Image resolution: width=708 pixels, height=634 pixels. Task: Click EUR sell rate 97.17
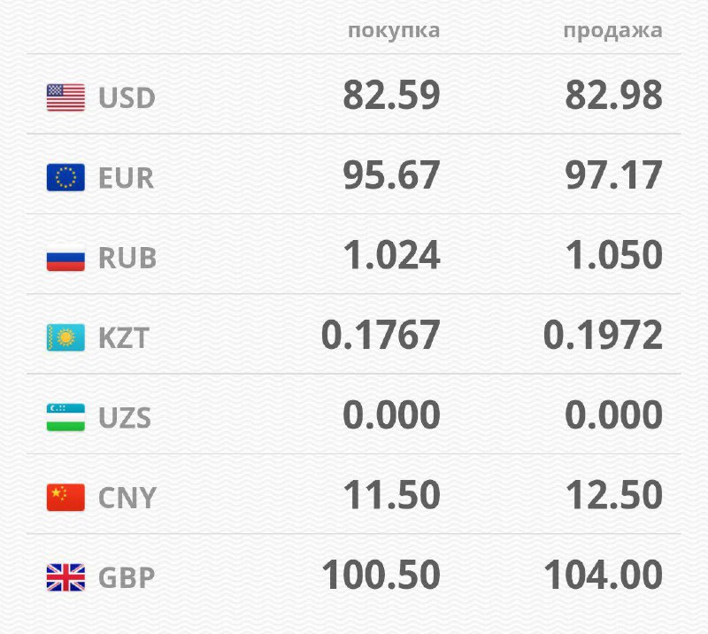coord(613,175)
